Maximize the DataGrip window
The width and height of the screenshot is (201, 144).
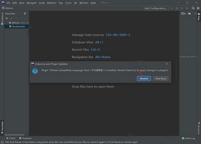point(187,3)
